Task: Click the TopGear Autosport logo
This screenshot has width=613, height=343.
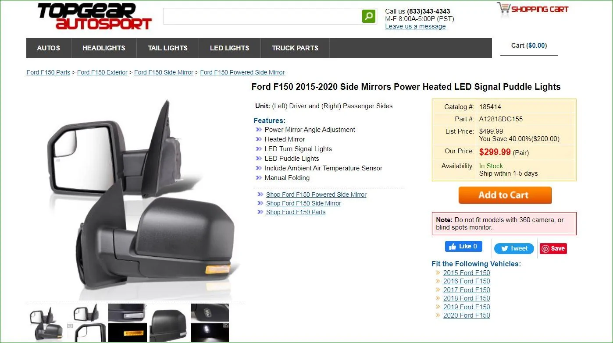Action: [x=94, y=16]
